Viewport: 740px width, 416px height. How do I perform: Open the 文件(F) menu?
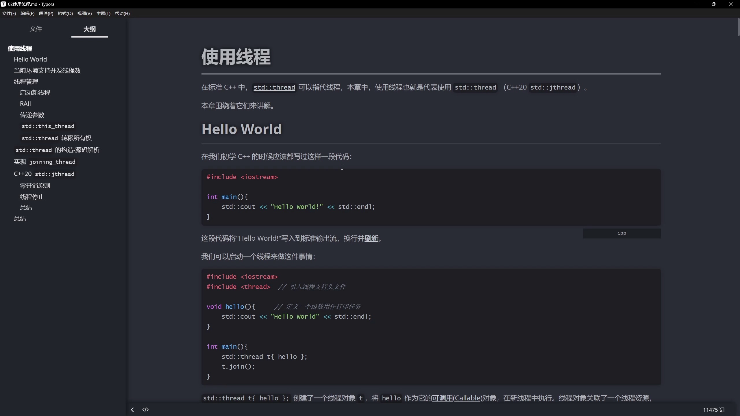tap(9, 13)
